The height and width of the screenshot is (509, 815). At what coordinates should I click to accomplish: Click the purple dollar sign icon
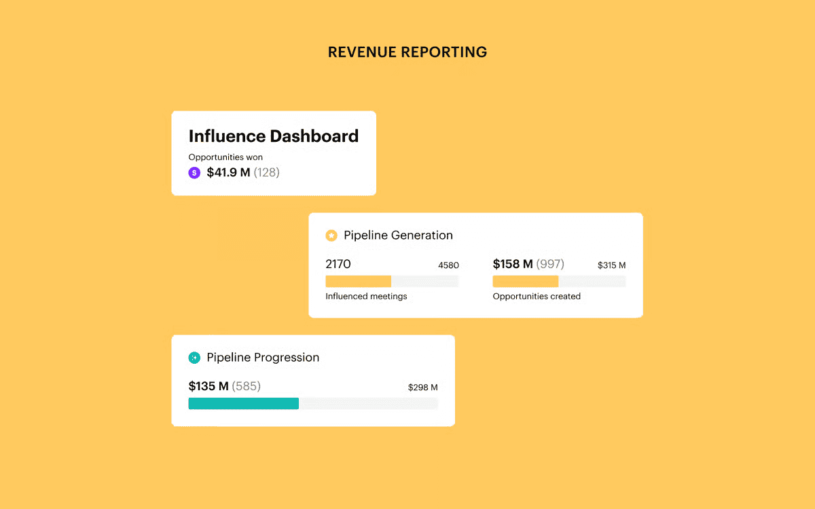pos(194,173)
